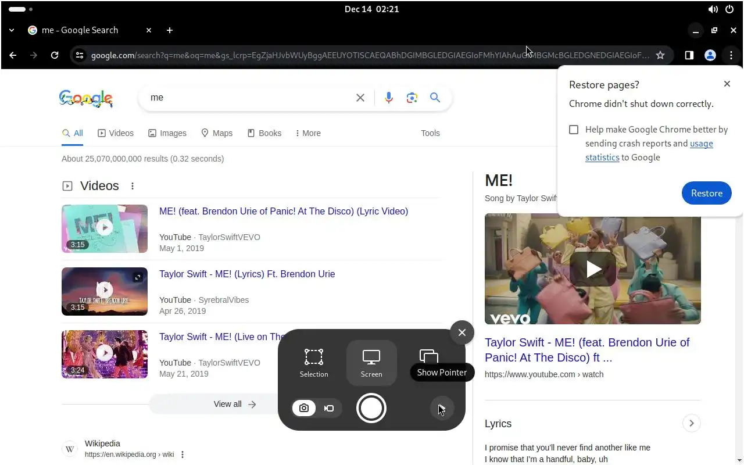Play the SyrebralVibes video thumbnail

[x=105, y=291]
